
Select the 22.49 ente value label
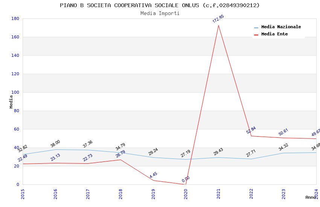23,158
